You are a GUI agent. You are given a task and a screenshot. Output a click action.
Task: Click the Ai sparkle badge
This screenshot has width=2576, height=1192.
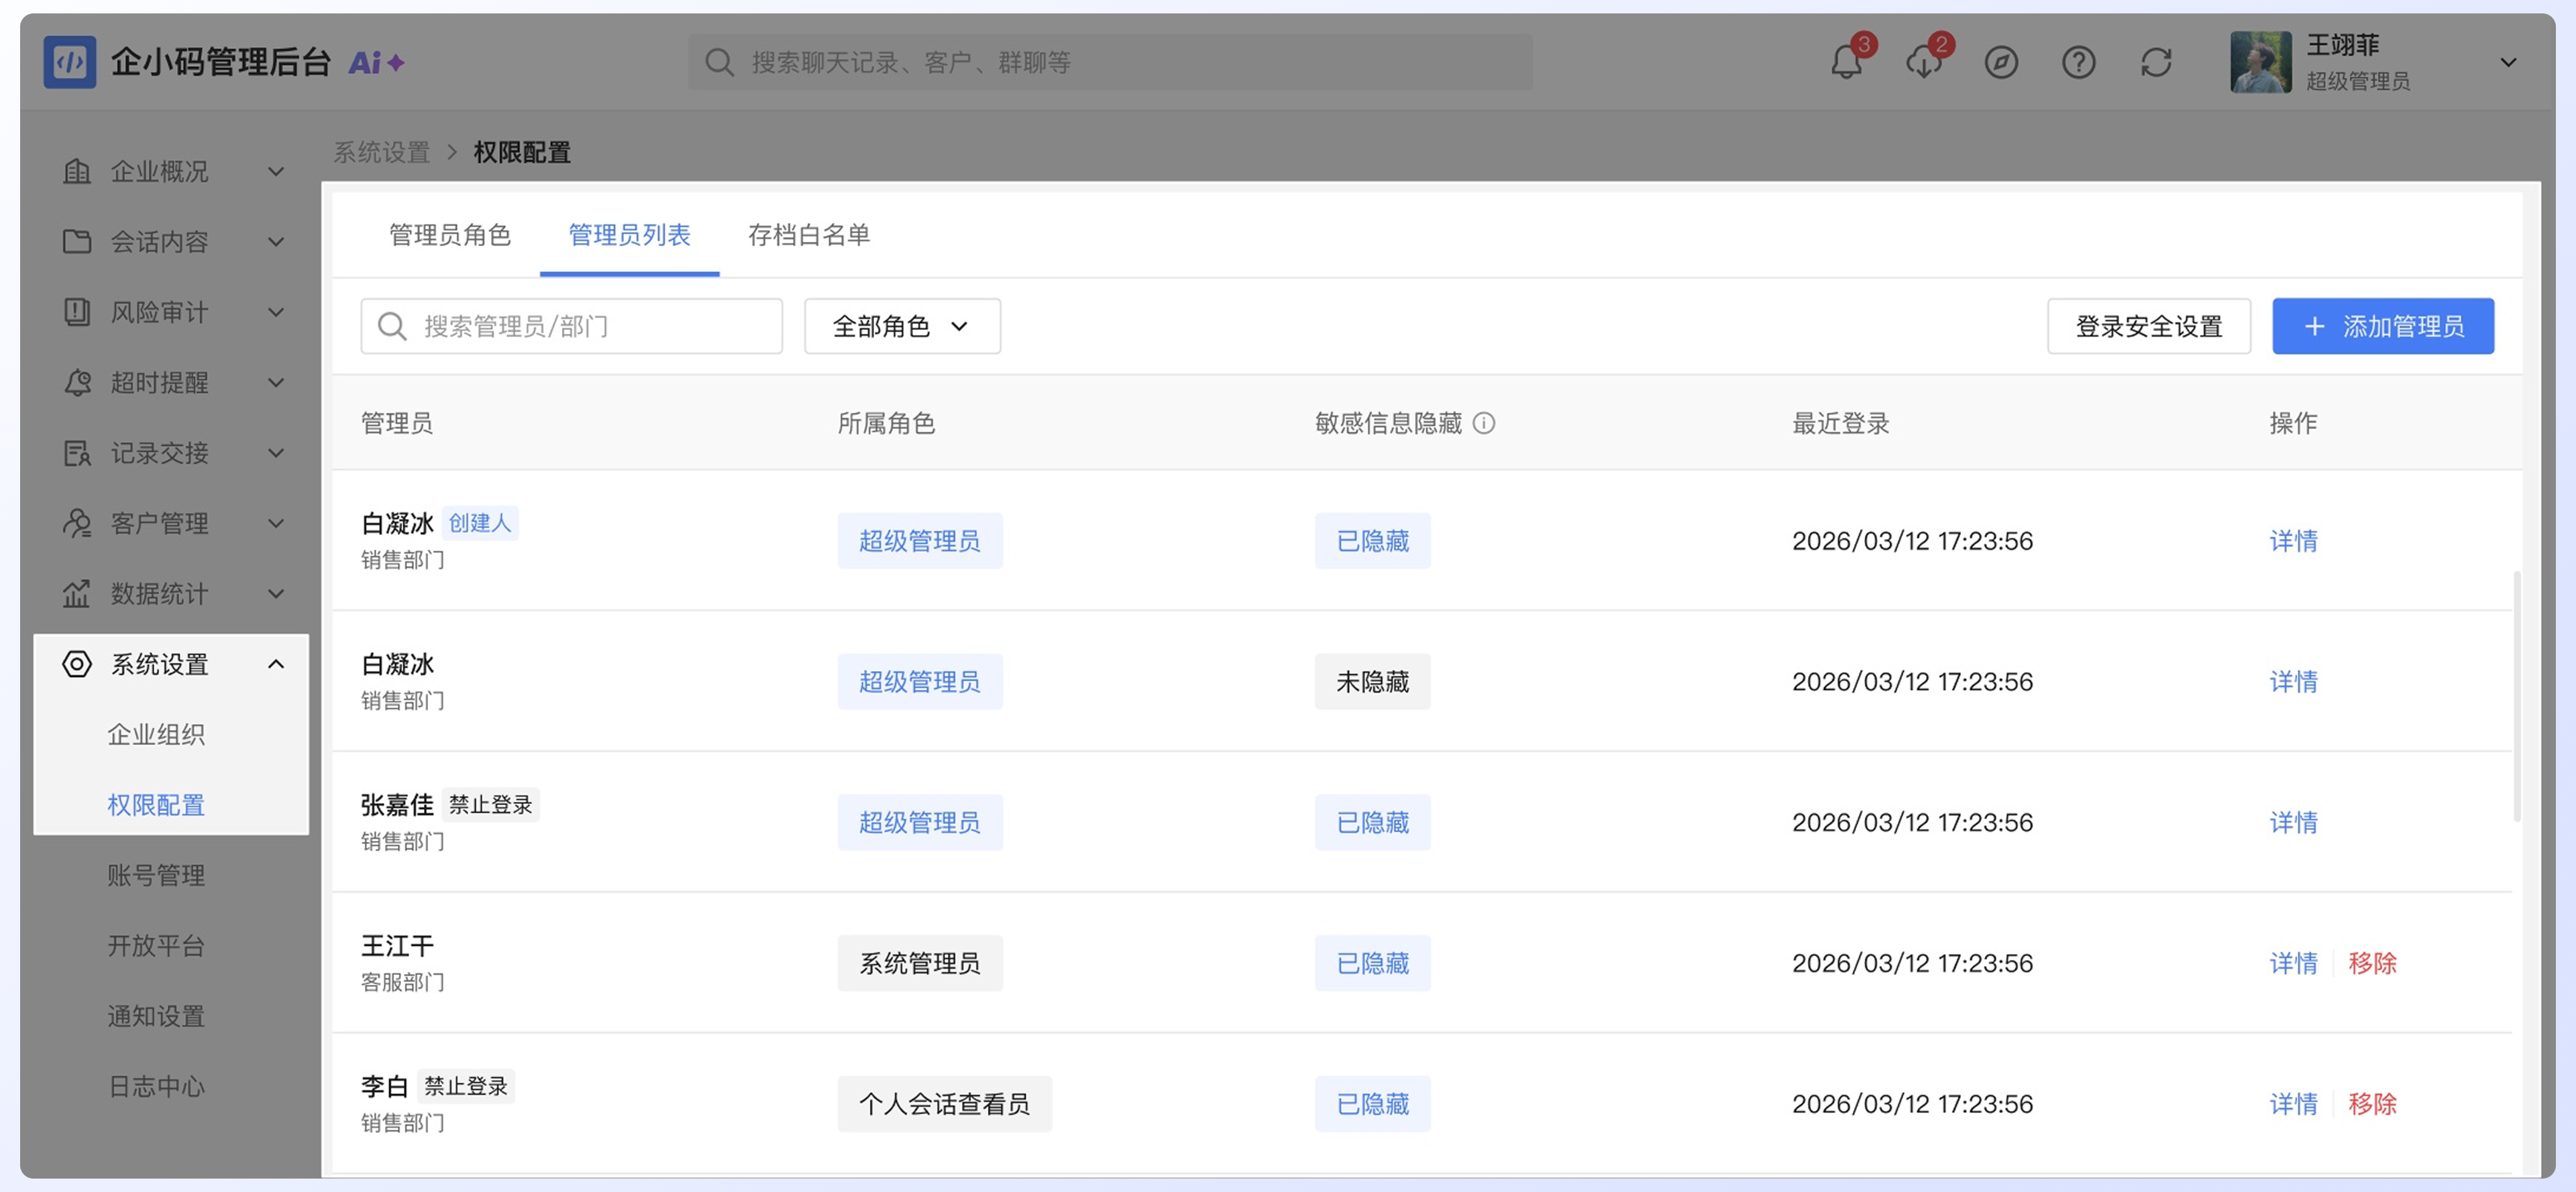click(376, 63)
